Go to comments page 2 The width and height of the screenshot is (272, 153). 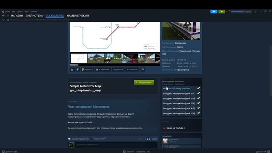click(x=147, y=139)
